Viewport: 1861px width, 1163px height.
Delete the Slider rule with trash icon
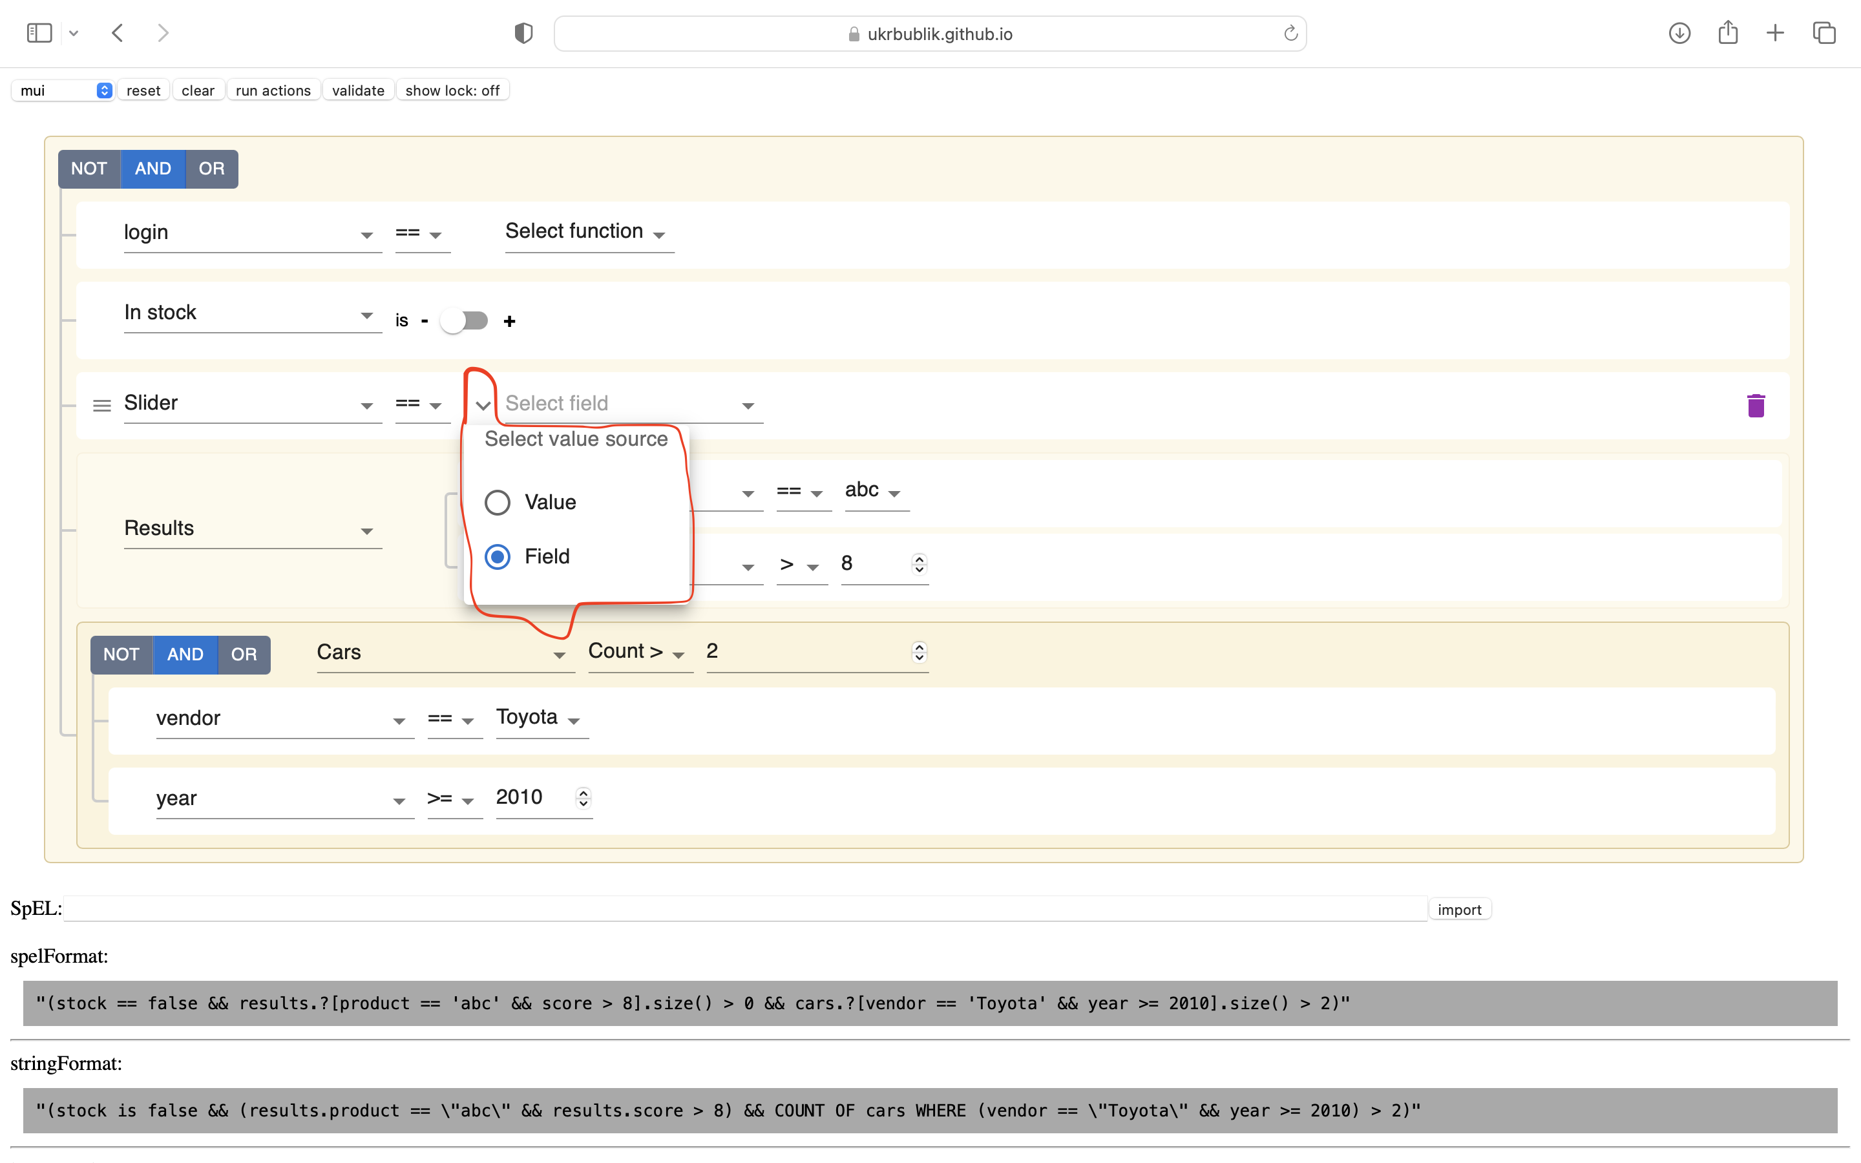click(1756, 405)
